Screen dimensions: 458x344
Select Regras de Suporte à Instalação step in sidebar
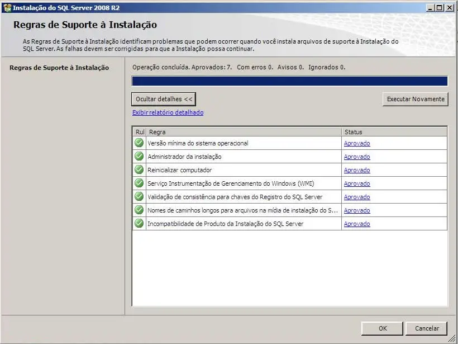tap(59, 68)
